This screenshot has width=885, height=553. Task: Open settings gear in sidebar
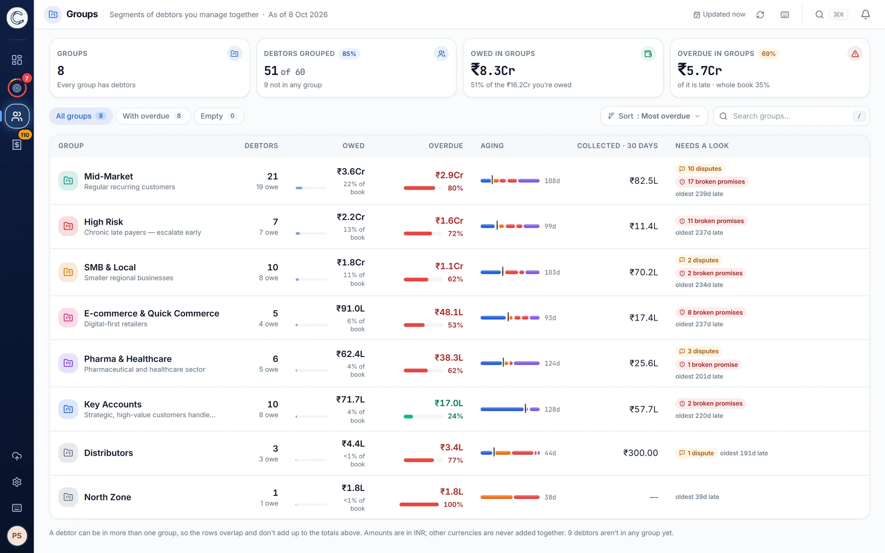coord(17,482)
